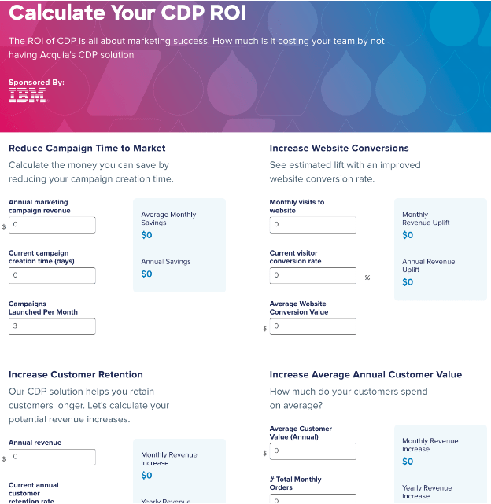Select the Average Customer Value (Annual) field
This screenshot has width=491, height=504.
point(312,451)
